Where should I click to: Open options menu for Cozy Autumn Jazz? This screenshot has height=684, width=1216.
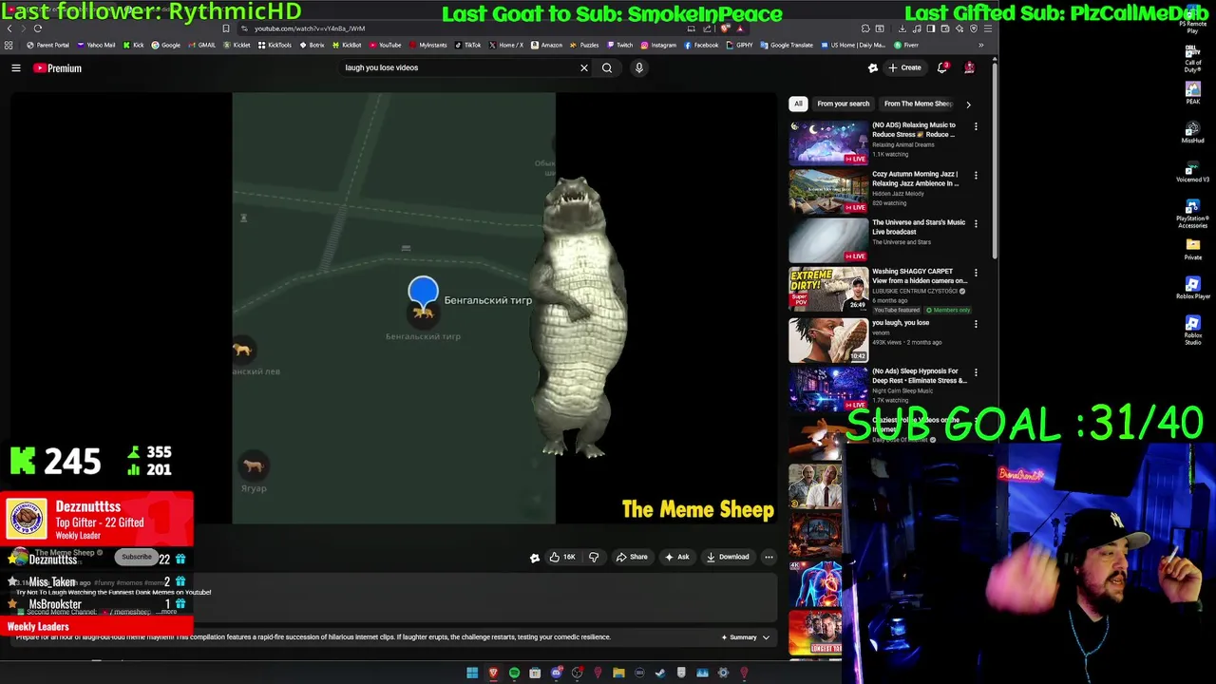(976, 175)
